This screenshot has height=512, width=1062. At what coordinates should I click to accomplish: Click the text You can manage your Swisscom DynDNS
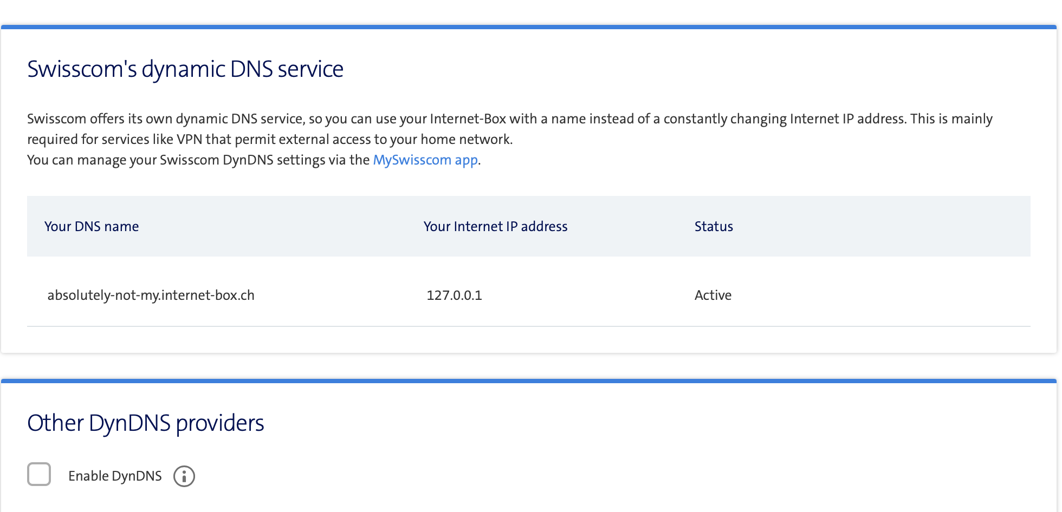[198, 160]
